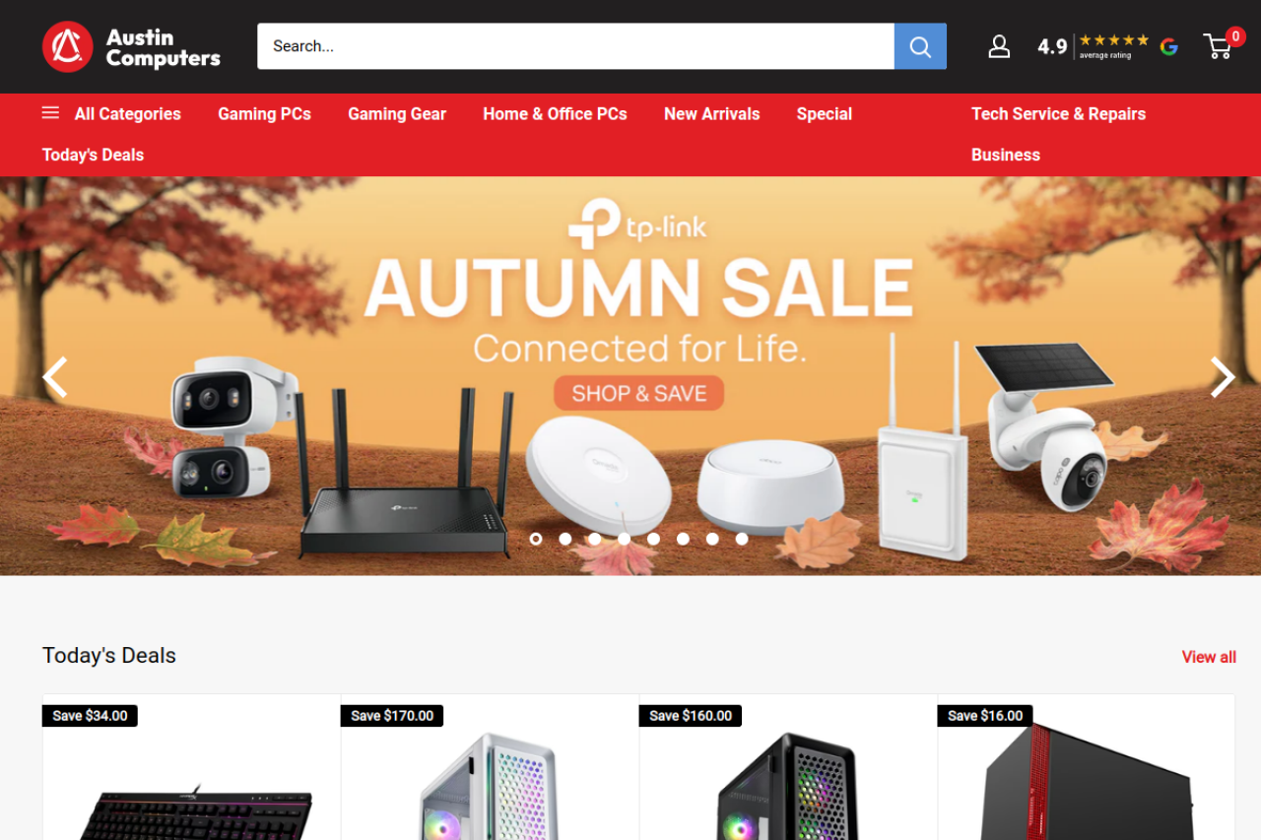The height and width of the screenshot is (840, 1261).
Task: Click the Today's Deals nav link
Action: pyautogui.click(x=93, y=155)
